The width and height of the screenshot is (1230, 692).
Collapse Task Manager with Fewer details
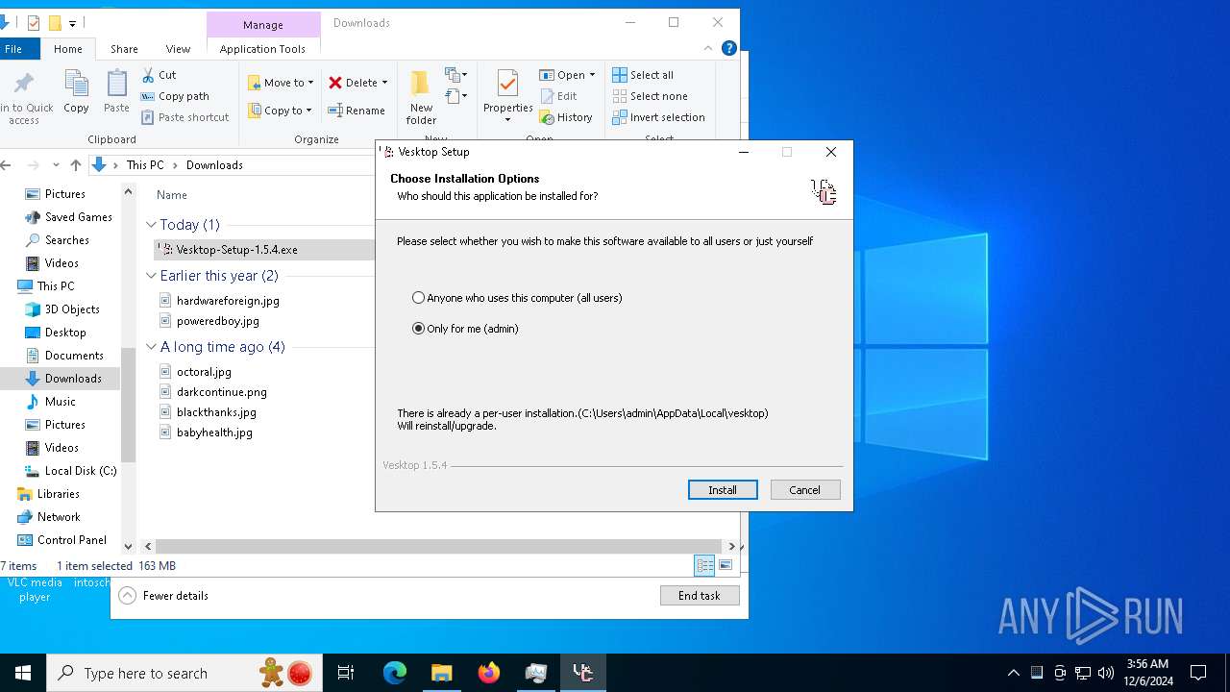[163, 596]
